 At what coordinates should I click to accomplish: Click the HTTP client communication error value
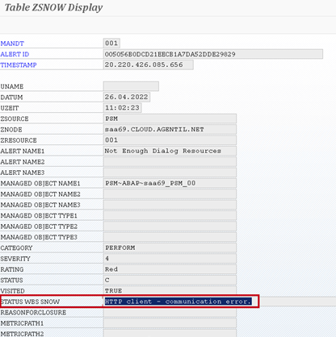(x=178, y=302)
